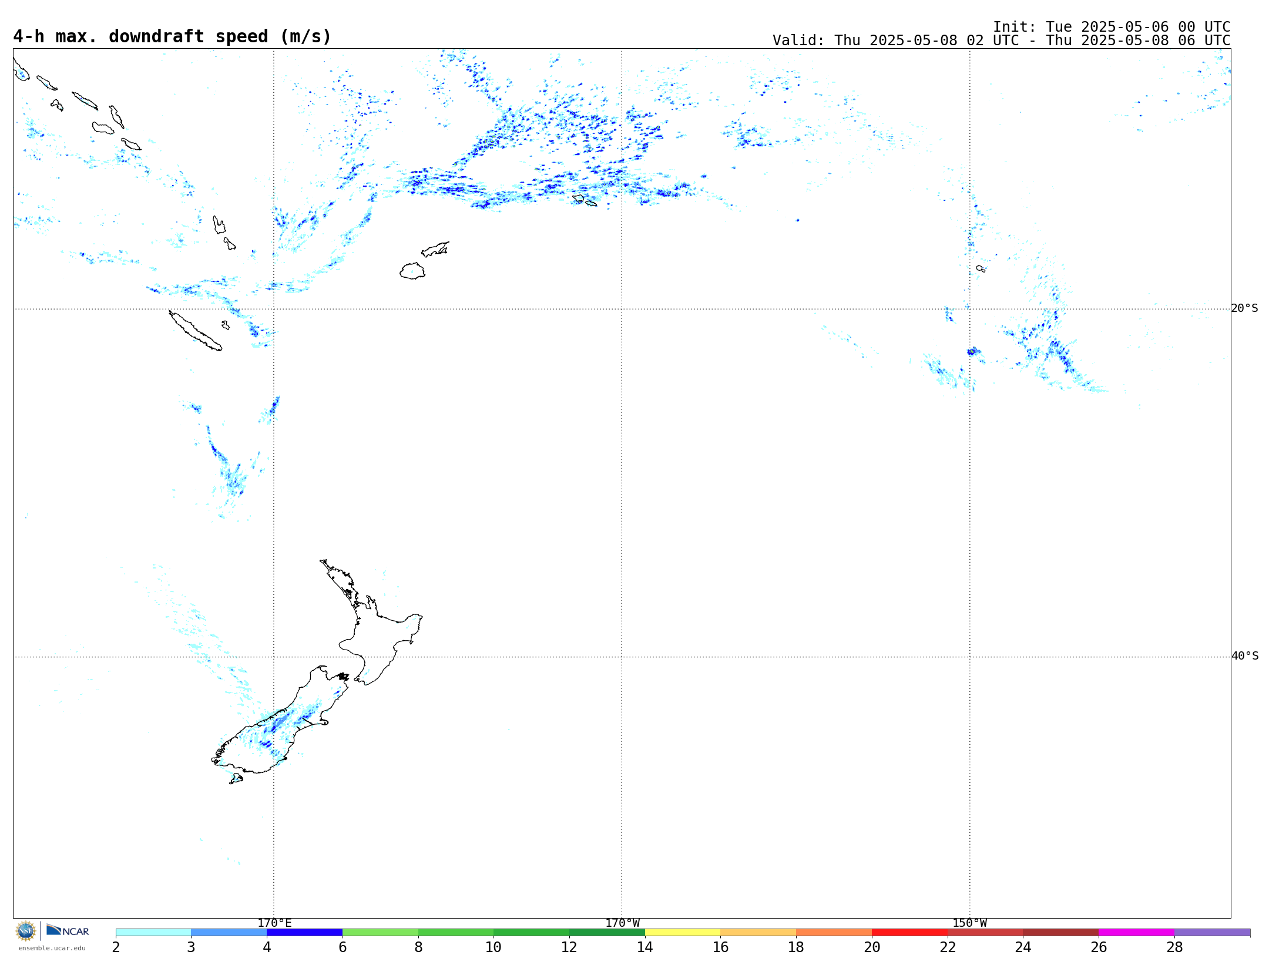Click the NCAR logo
1269x955 pixels.
coord(68,930)
